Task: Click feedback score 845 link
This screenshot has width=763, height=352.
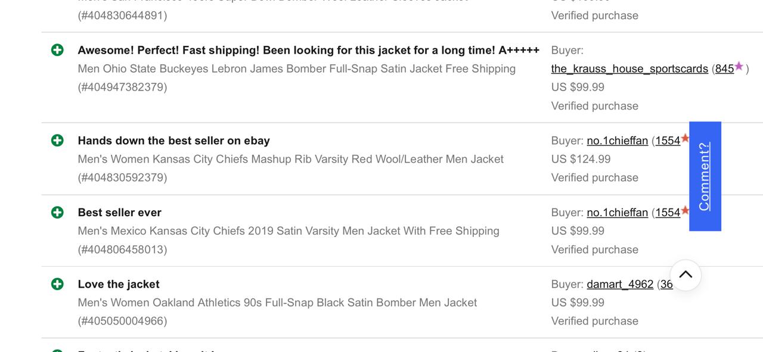Action: click(724, 68)
